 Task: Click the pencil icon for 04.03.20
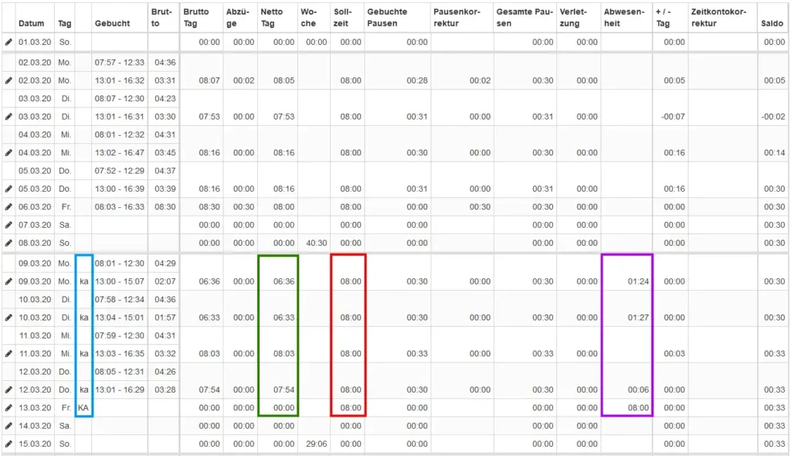coord(8,153)
